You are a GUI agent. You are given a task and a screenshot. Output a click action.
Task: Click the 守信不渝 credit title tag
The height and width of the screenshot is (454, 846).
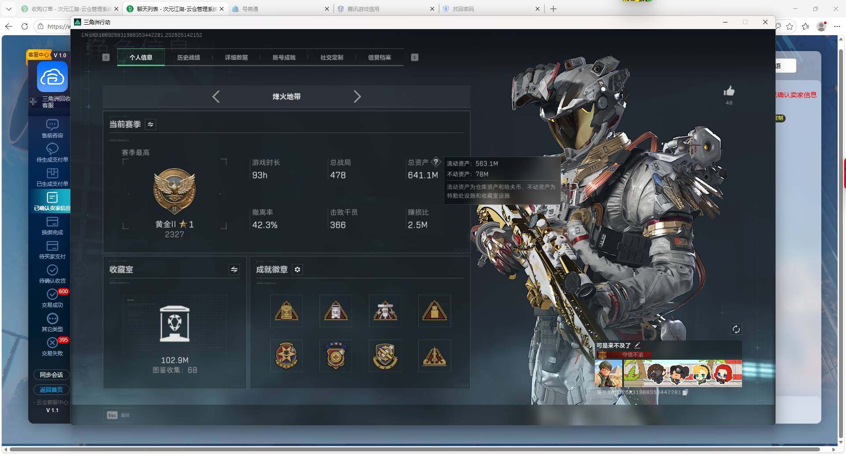pyautogui.click(x=623, y=354)
